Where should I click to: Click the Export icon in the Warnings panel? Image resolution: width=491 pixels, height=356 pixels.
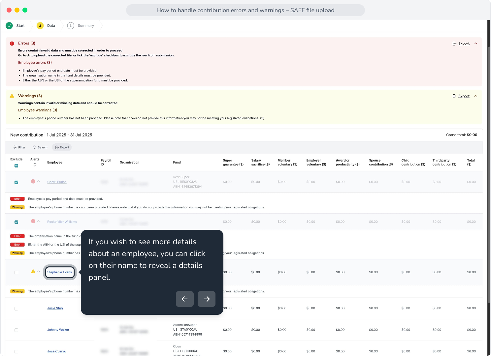pyautogui.click(x=454, y=96)
